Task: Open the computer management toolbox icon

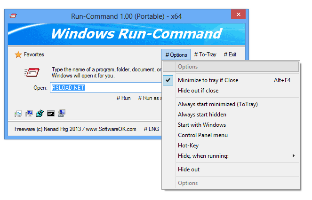Action: tap(62, 114)
